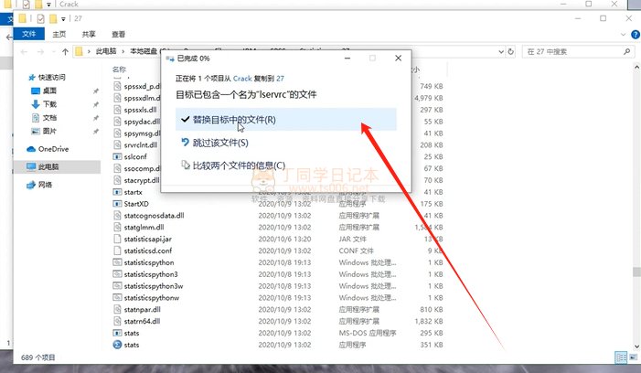Select the statisticsd.conf file icon
The width and height of the screenshot is (641, 373).
point(117,250)
